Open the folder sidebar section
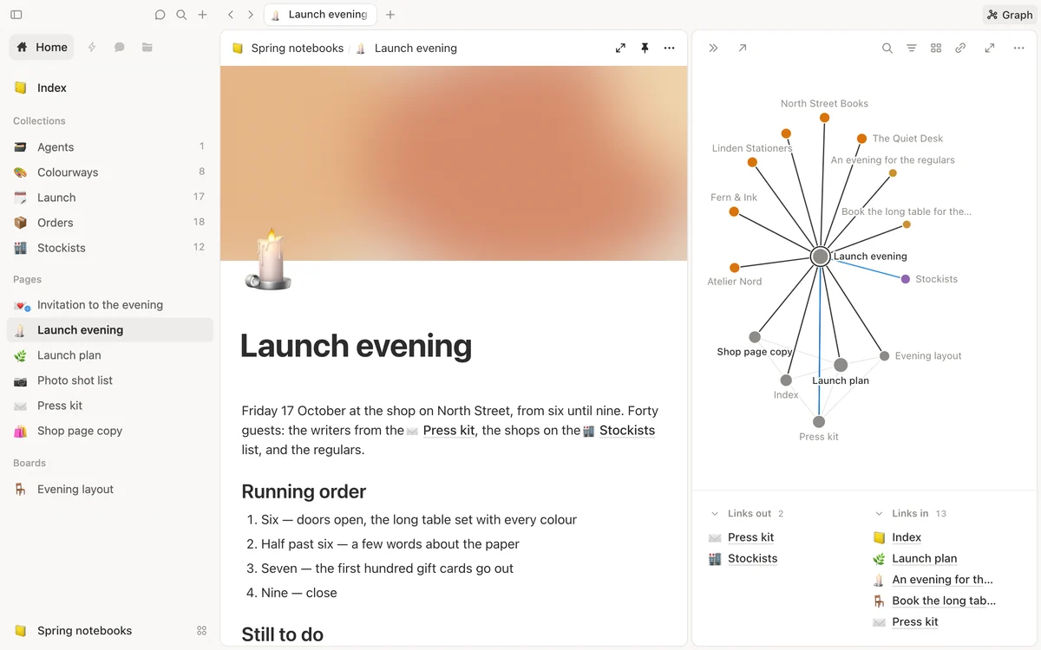 click(147, 47)
